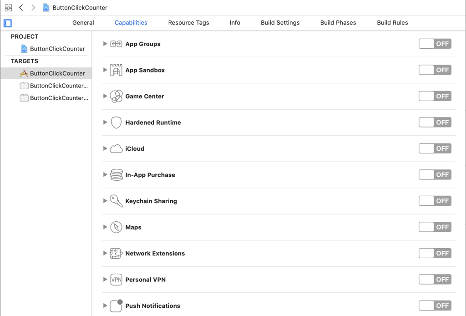The image size is (466, 316).
Task: Click the App Sandbox castle icon
Action: 116,70
